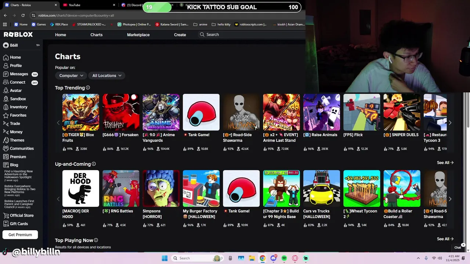Open the Anime Vanguards thumbnail
Viewport: 470px width, 264px height.
(x=161, y=112)
